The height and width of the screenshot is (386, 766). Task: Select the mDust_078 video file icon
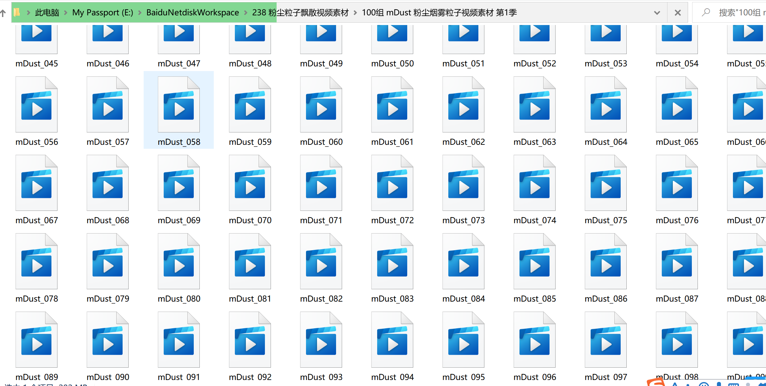(x=36, y=261)
